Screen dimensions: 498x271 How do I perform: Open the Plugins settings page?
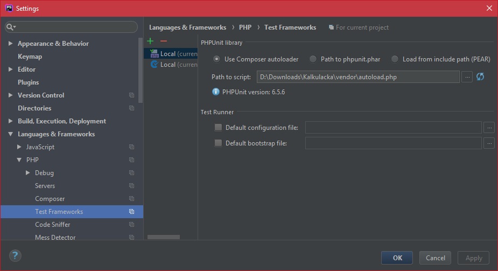(29, 82)
